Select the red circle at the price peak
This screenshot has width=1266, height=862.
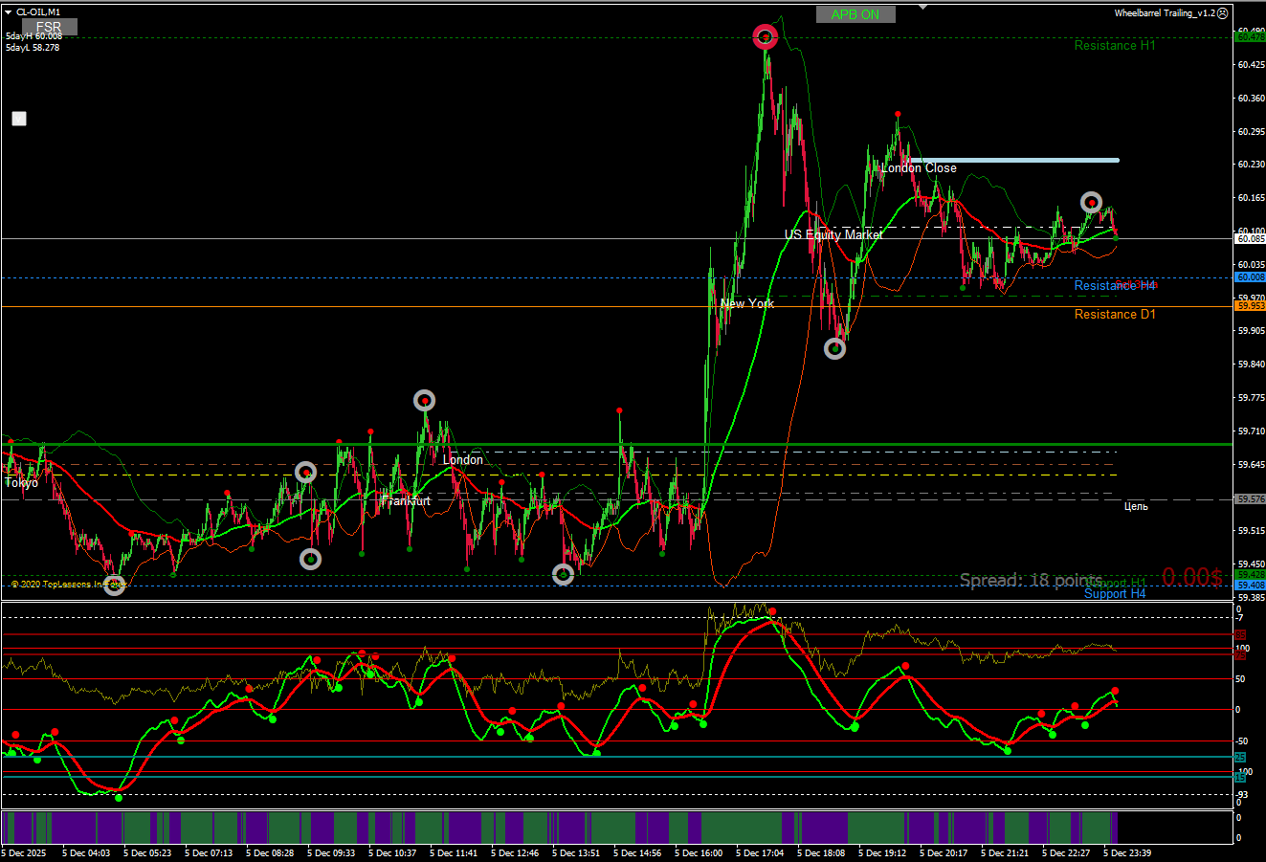(x=766, y=37)
